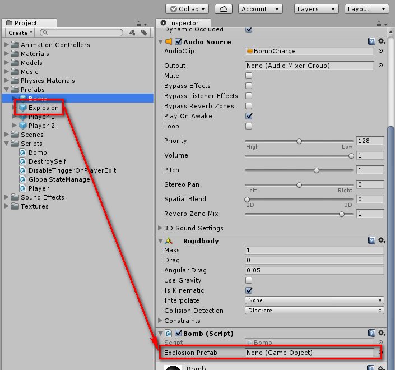Click the AudioClip object picker circle
395x370 pixels.
[x=380, y=51]
